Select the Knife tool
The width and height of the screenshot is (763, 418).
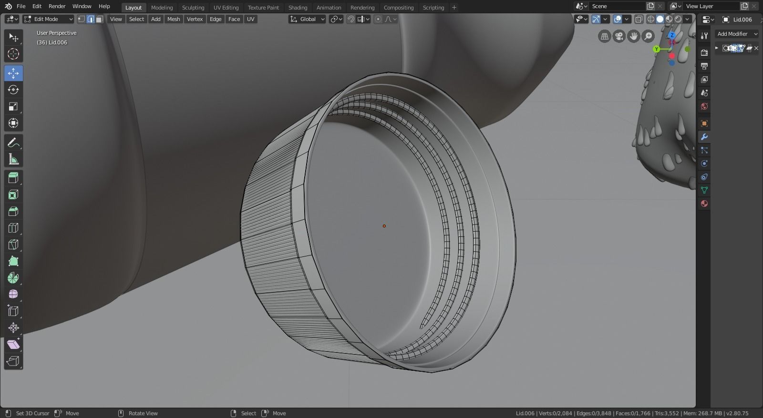(13, 245)
